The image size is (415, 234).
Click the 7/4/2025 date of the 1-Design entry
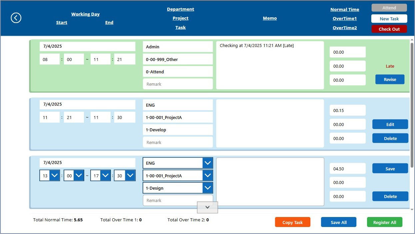(88, 163)
